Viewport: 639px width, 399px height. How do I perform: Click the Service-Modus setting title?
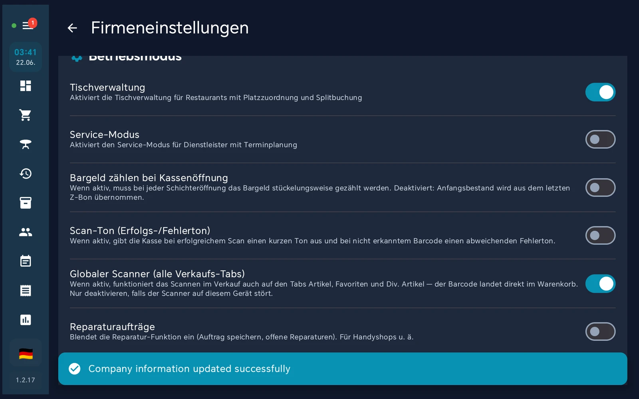click(x=105, y=134)
